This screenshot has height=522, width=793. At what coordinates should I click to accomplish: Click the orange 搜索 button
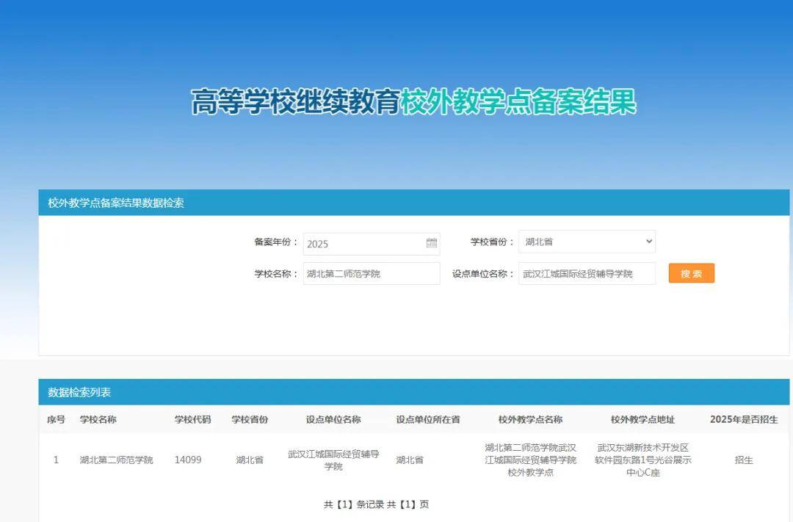tap(692, 273)
